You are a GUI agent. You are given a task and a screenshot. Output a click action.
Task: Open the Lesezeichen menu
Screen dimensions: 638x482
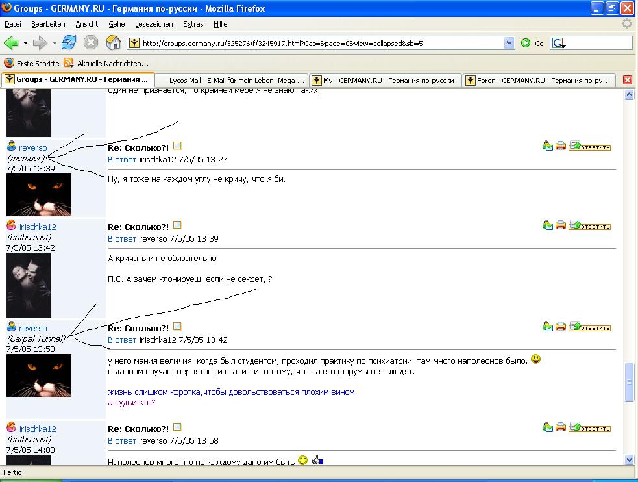coord(154,24)
